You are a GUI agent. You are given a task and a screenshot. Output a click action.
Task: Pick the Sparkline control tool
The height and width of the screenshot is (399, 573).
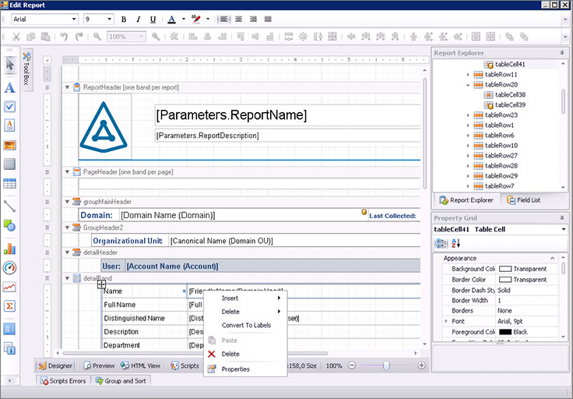10,287
